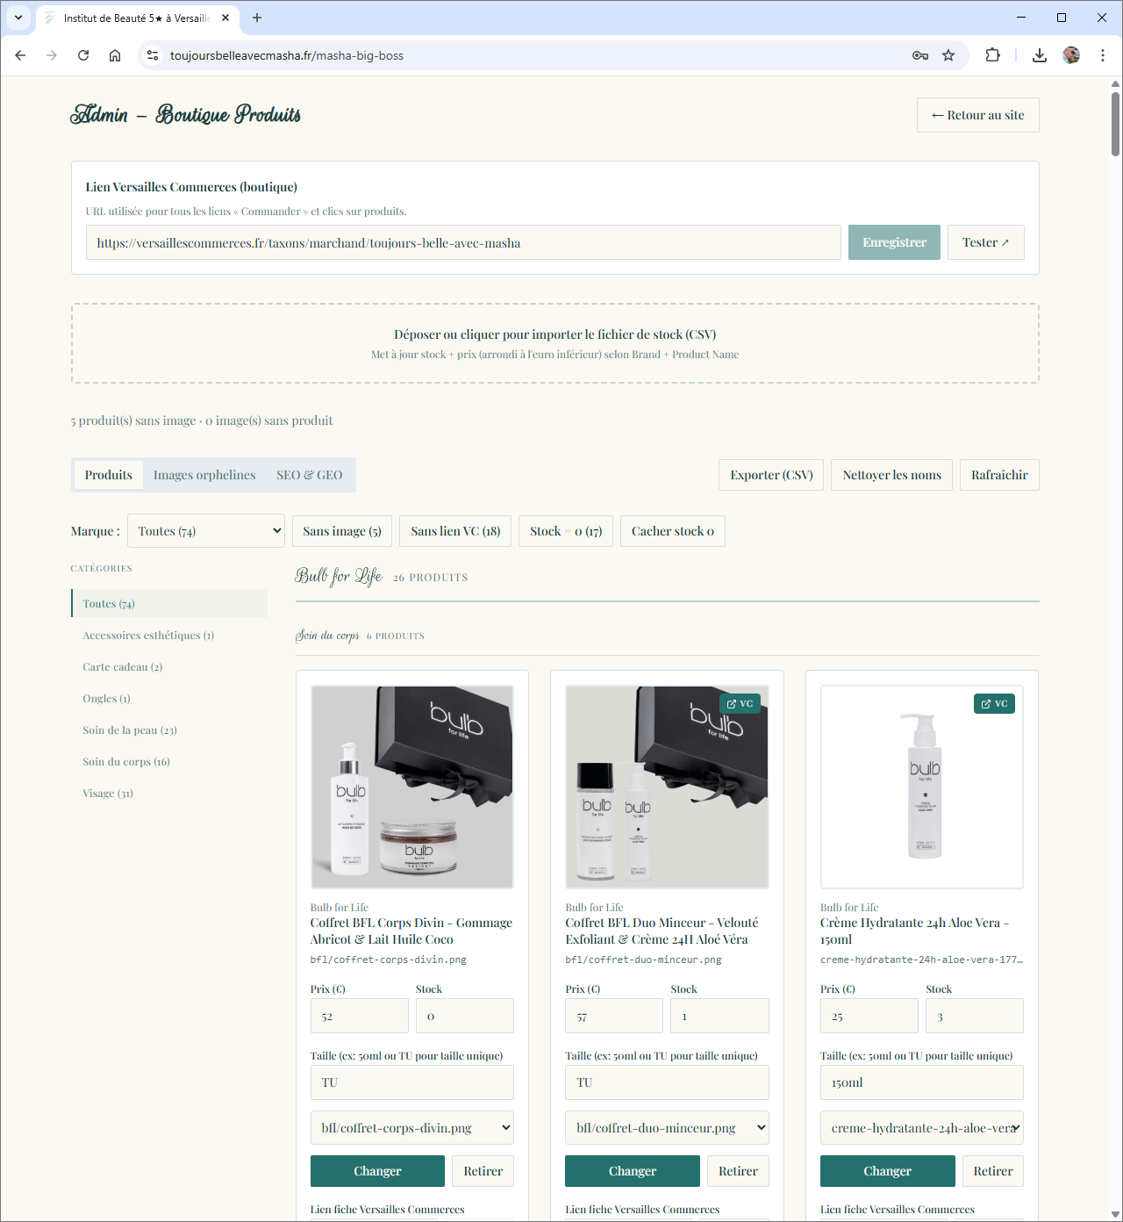Click Nettoyer les noms button
This screenshot has width=1123, height=1222.
[891, 475]
